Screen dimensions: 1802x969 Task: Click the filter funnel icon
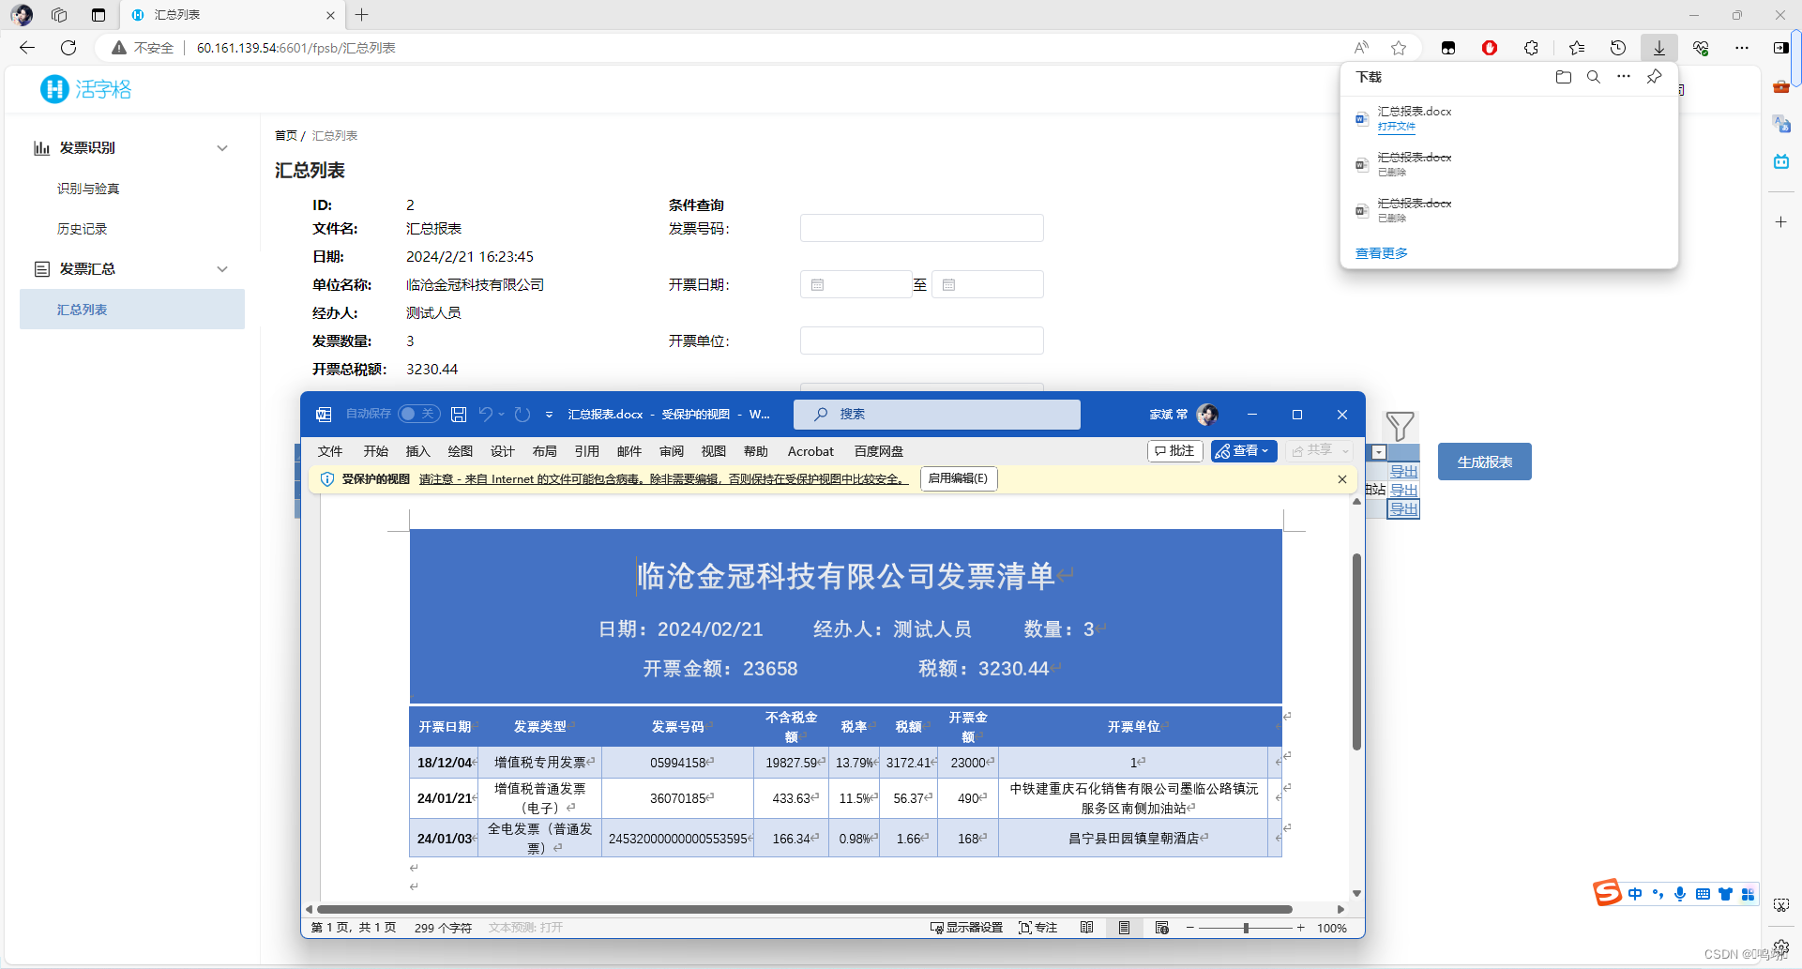(x=1400, y=427)
